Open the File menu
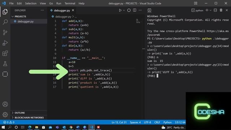This screenshot has height=130, width=231. coord(11,3)
